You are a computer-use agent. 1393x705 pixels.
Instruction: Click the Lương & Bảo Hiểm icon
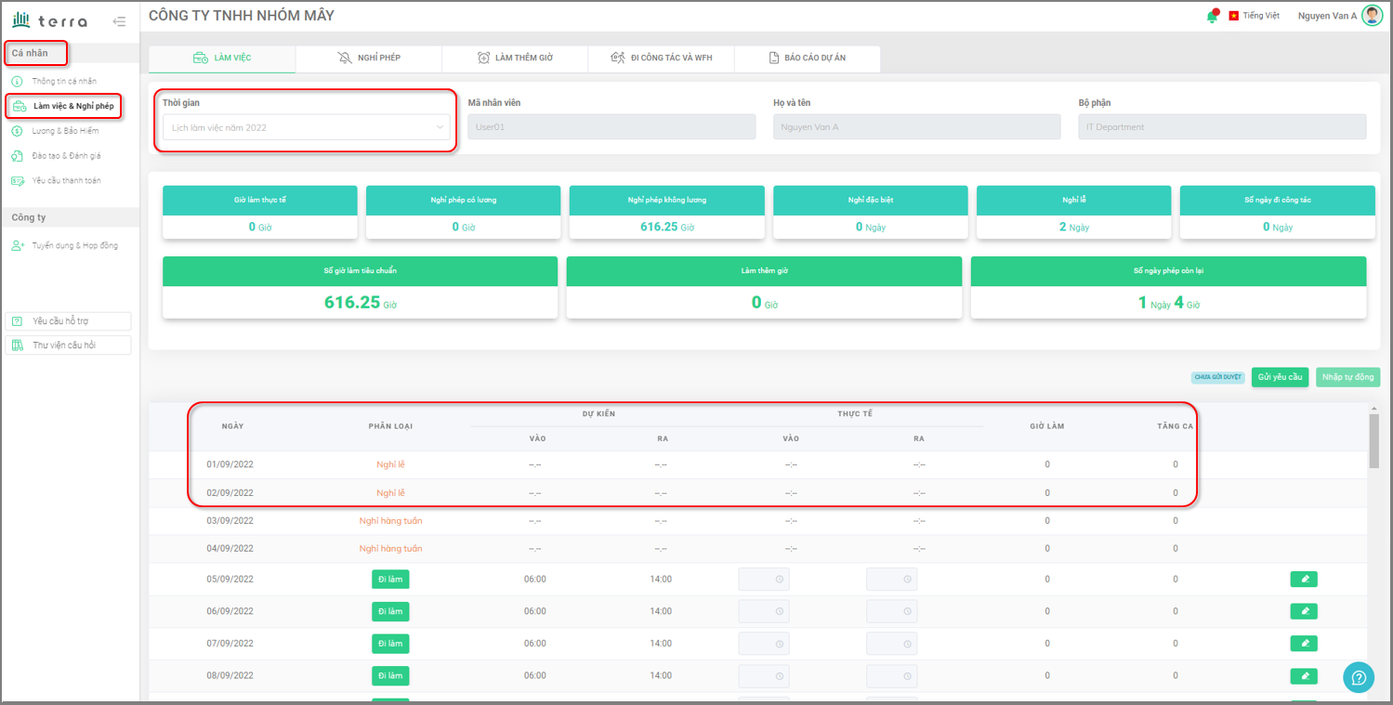click(18, 131)
